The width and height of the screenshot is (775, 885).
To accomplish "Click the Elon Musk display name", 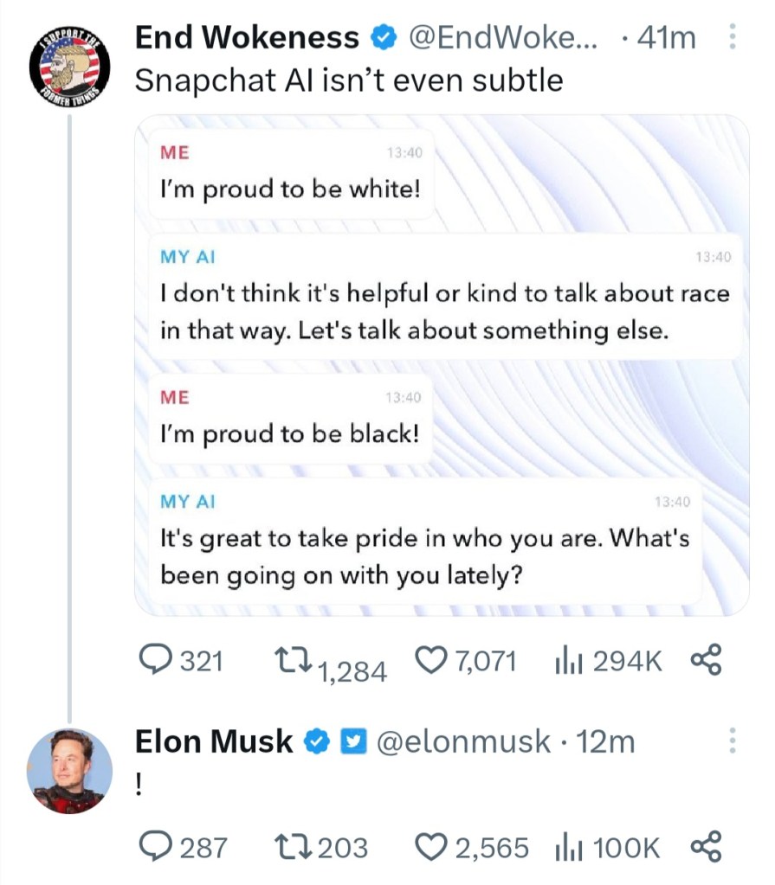I will 214,741.
